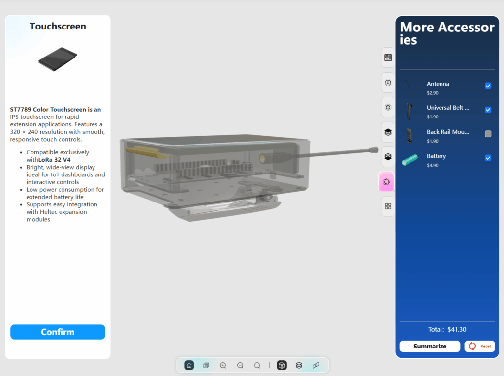Select the chip processor sidebar icon
Viewport: 504px width, 376px height.
(x=388, y=83)
